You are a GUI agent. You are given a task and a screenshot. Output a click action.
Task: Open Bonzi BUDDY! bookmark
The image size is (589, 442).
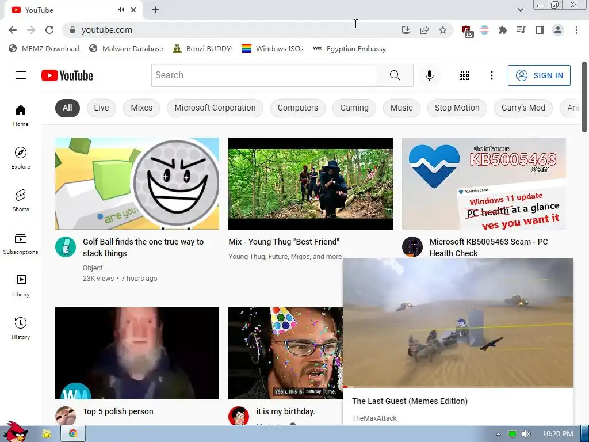click(x=203, y=49)
